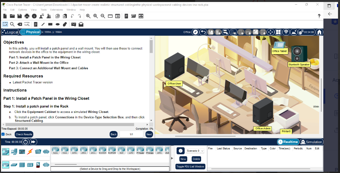Image resolution: width=340 pixels, height=173 pixels.
Task: Click the Back instruction button
Action: click(114, 134)
